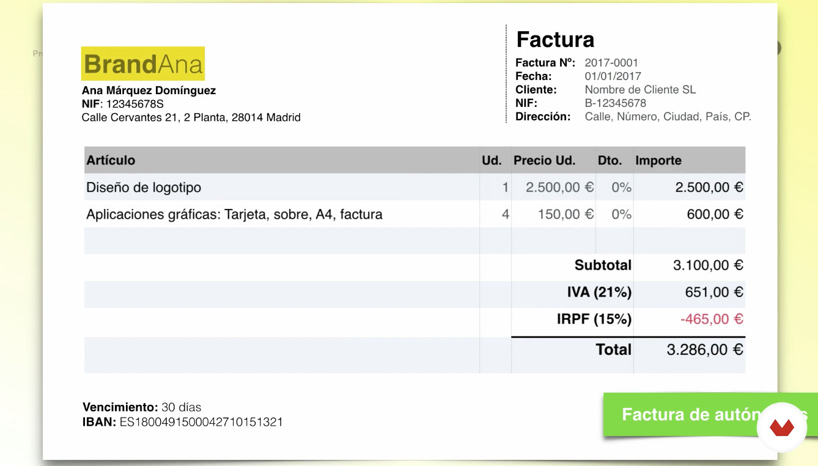Click the Nombre de Cliente SL field
Screen dimensions: 818x466
click(640, 90)
